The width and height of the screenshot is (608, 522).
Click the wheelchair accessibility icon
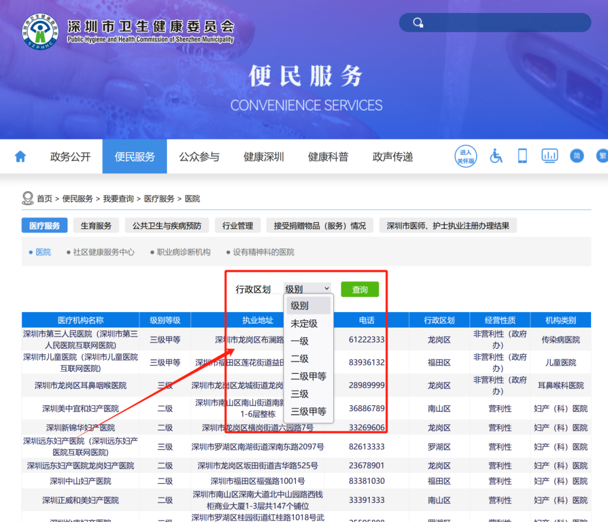[x=495, y=156]
